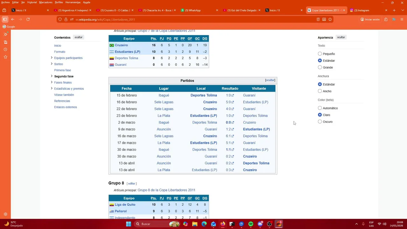
Task: Open the AI chatbot sidebar sparkle icon
Action: click(5, 34)
